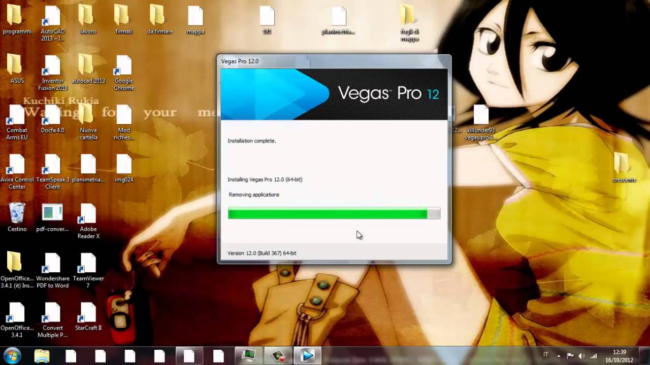Click the network signal tray icon
650x365 pixels.
pos(593,356)
